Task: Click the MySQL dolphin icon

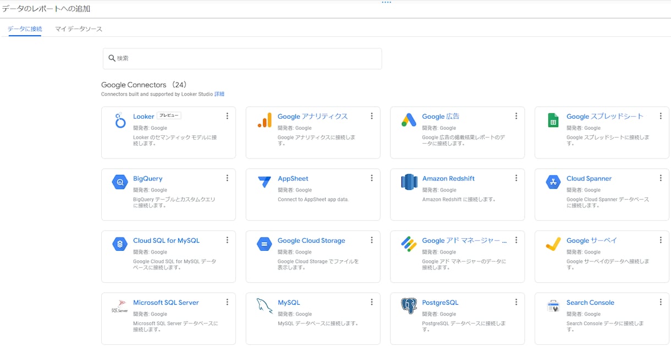Action: tap(265, 306)
